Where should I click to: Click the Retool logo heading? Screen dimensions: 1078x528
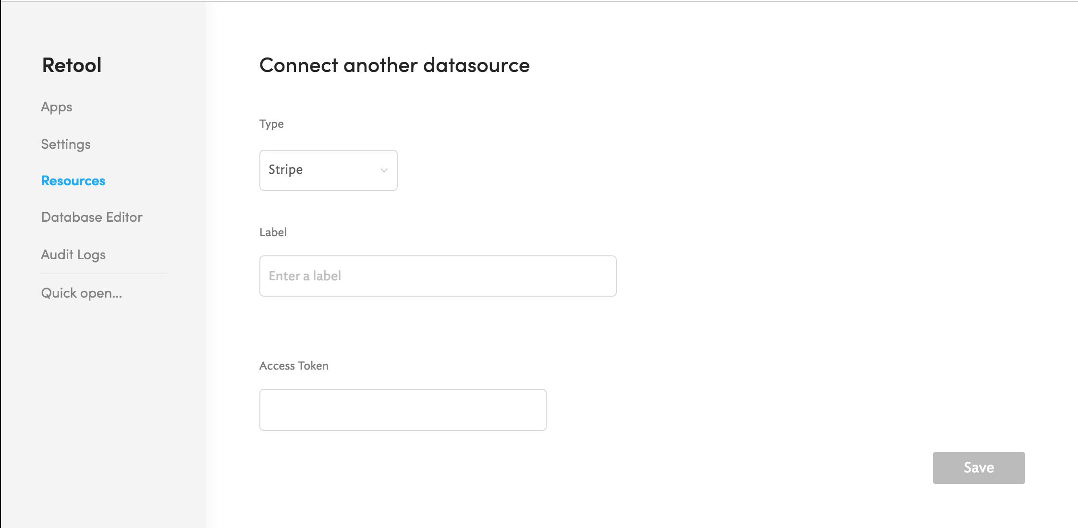tap(72, 65)
